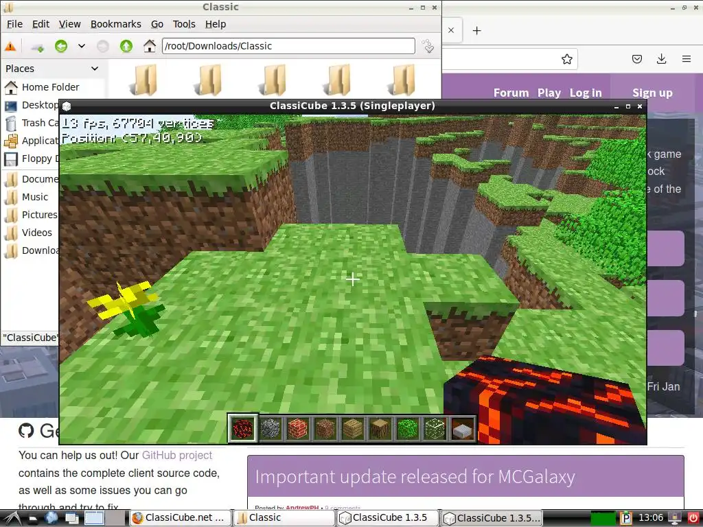Open the Help menu
Screen dimensions: 703x527
[216, 24]
